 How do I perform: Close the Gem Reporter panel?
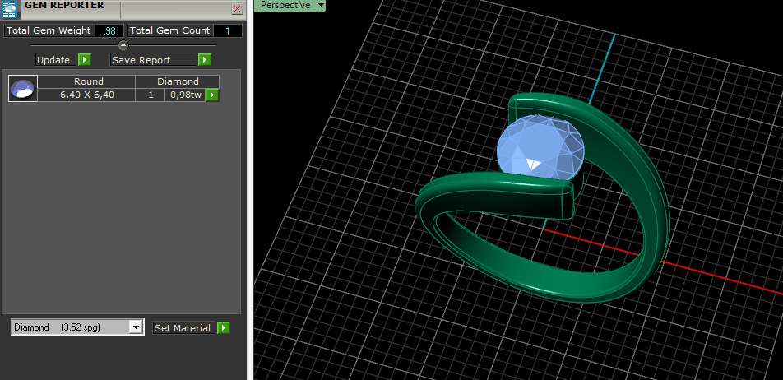coord(238,8)
